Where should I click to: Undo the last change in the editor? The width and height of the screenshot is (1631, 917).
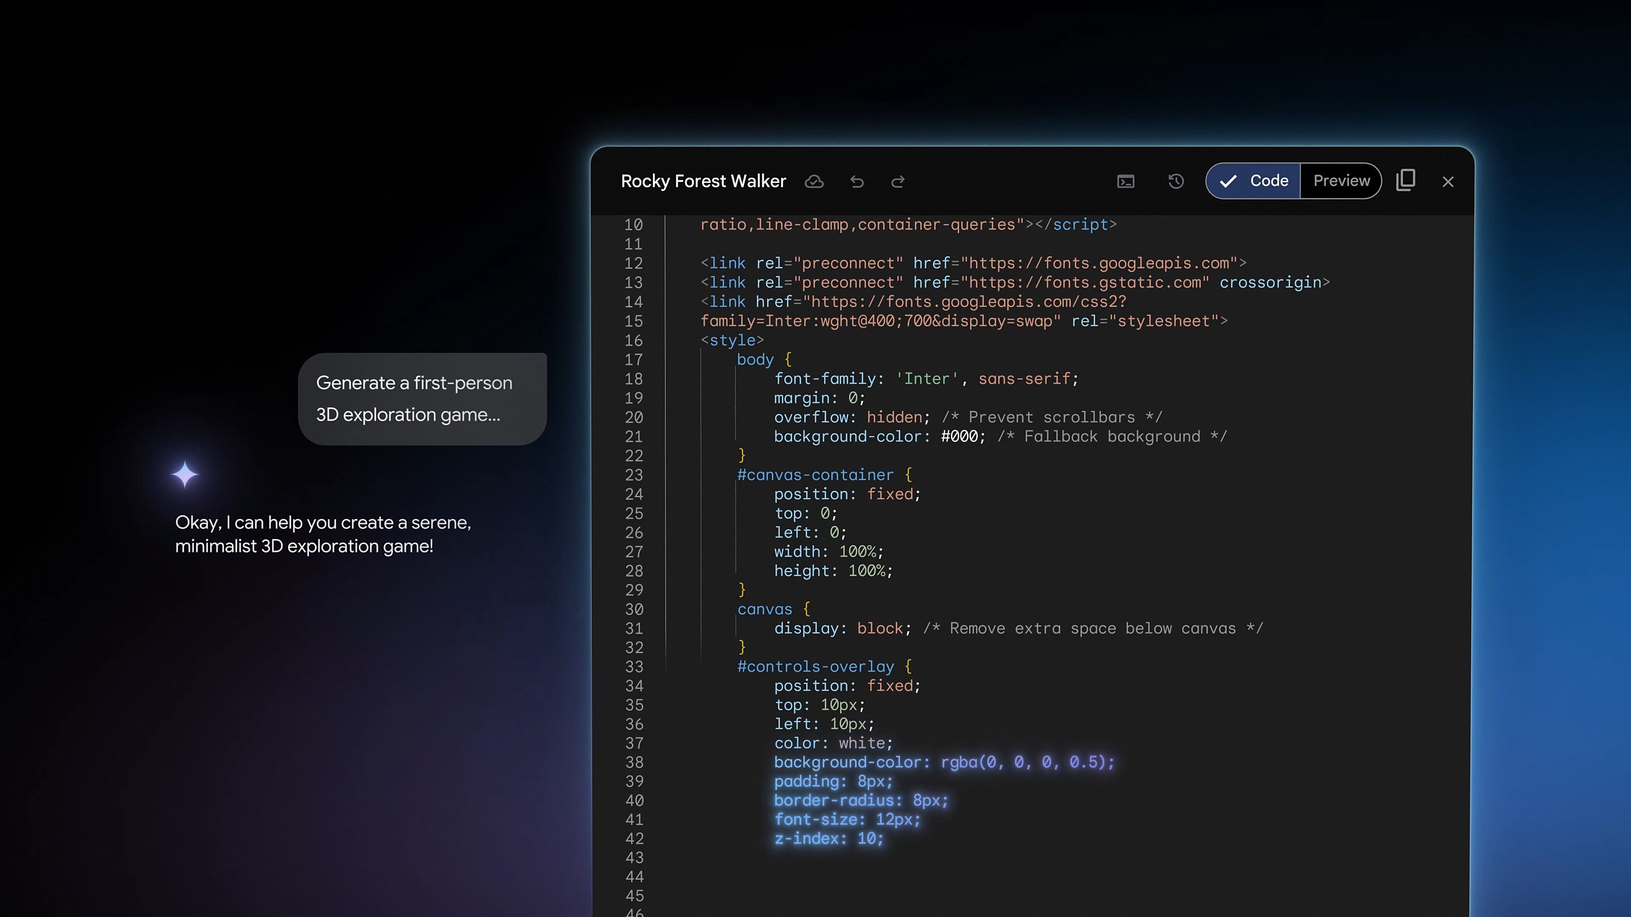click(x=857, y=182)
